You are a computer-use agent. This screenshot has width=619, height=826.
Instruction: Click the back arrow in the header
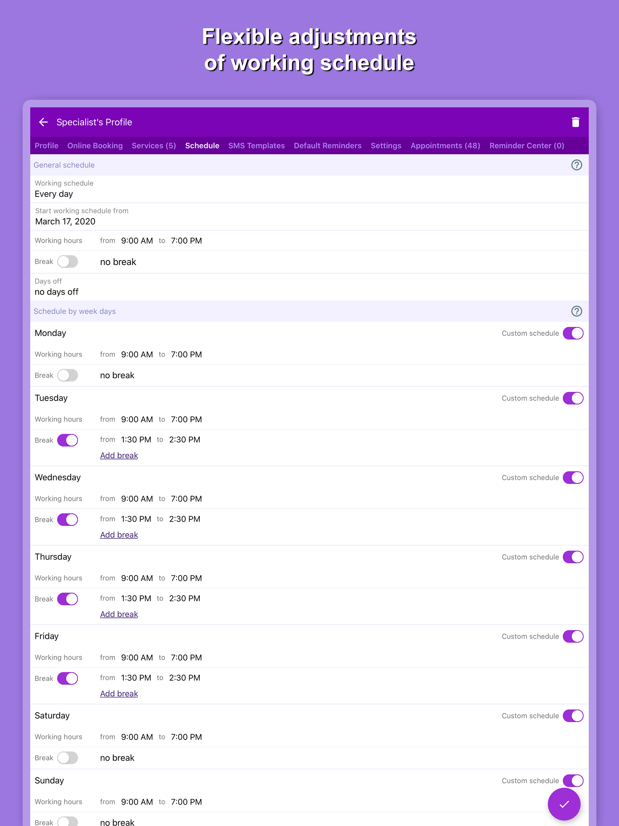pyautogui.click(x=44, y=122)
